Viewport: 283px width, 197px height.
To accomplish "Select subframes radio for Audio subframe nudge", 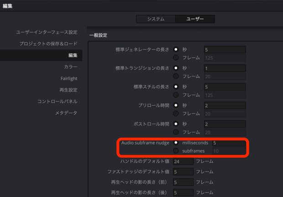I will pos(176,151).
